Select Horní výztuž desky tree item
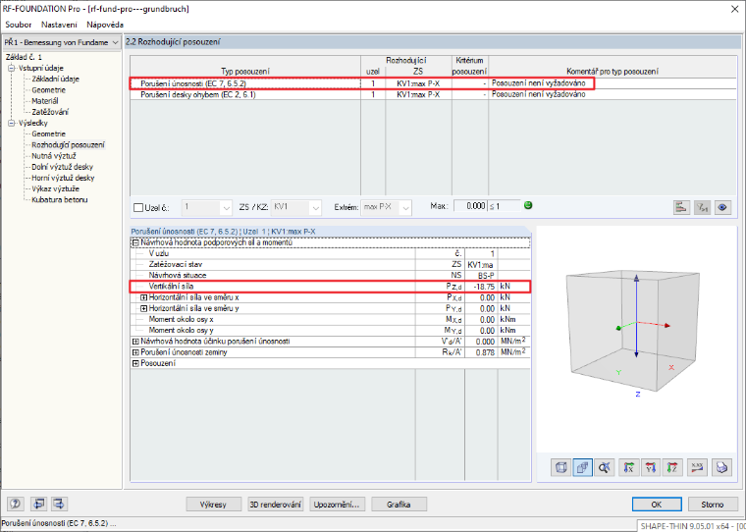 63,178
